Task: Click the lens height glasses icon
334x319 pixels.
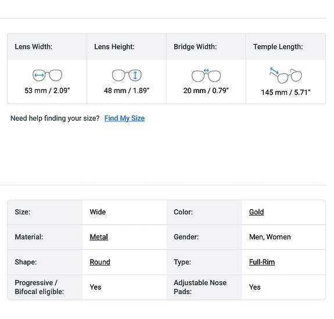Action: pos(127,75)
